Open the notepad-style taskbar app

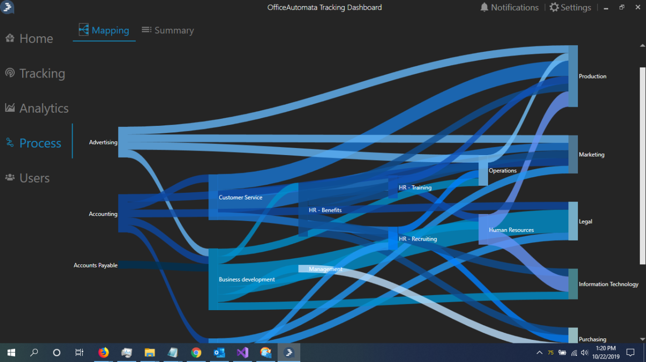pyautogui.click(x=173, y=352)
